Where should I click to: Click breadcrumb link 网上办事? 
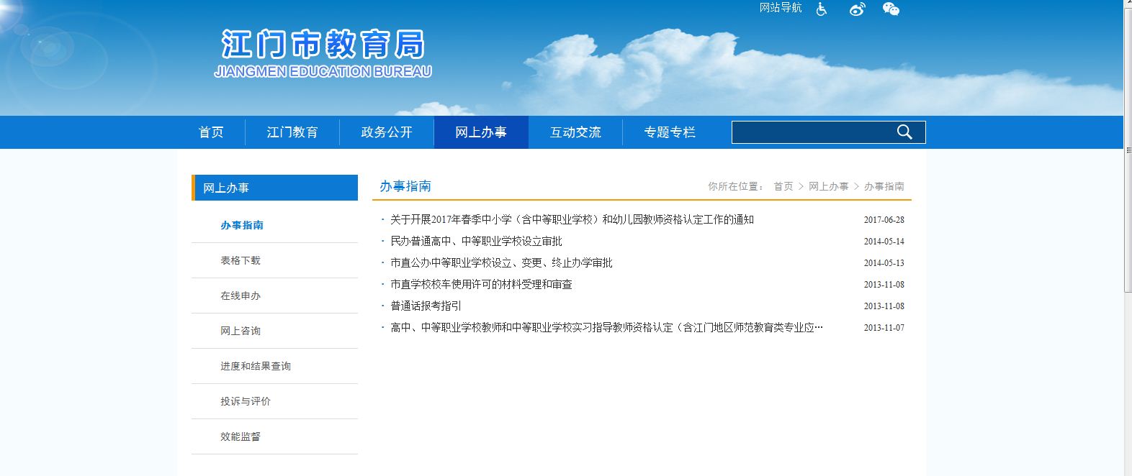coord(829,186)
